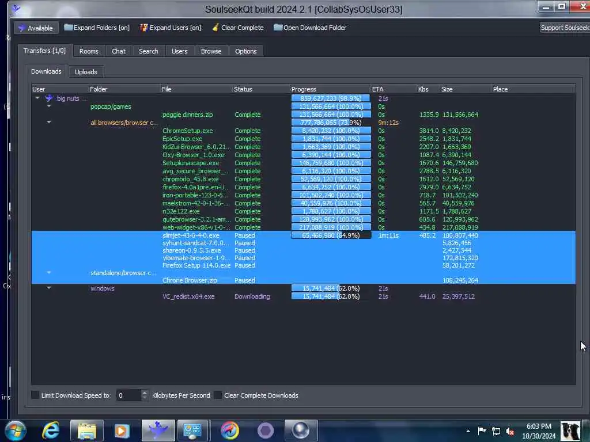
Task: Click the Expand Users icon
Action: click(x=143, y=28)
